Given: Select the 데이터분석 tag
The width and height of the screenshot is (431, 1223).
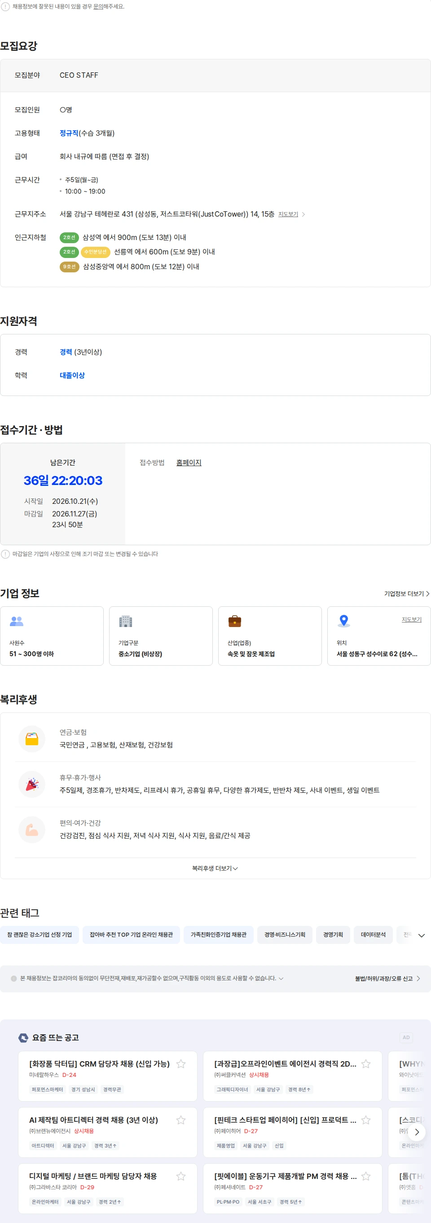Looking at the screenshot, I should pyautogui.click(x=373, y=935).
